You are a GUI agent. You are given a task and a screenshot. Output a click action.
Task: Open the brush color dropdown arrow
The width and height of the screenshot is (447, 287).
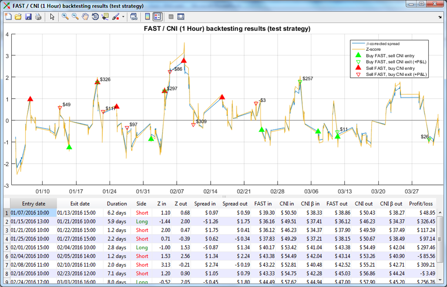pos(123,17)
